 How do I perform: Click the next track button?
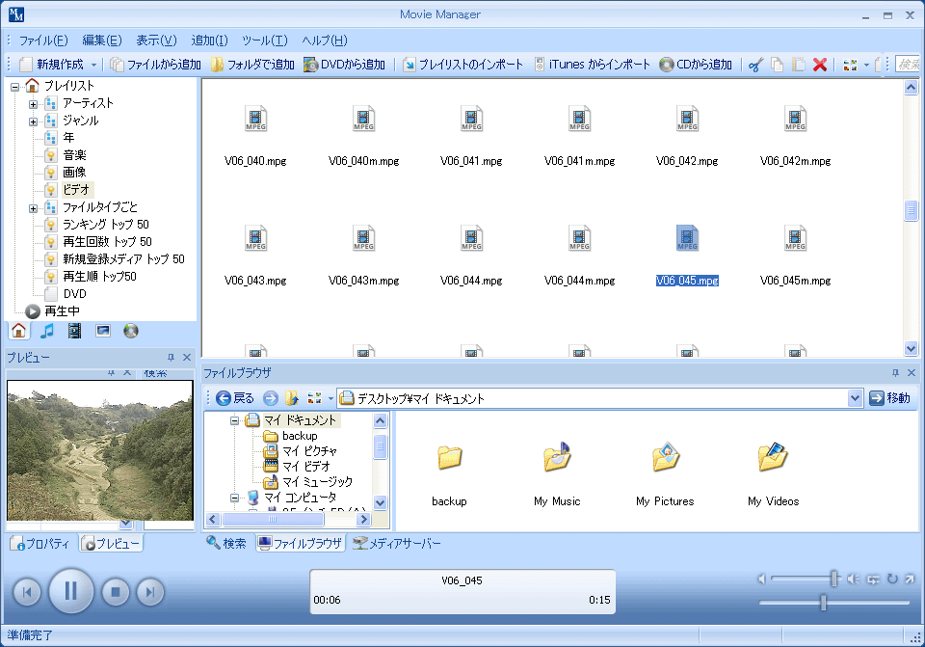[x=150, y=591]
